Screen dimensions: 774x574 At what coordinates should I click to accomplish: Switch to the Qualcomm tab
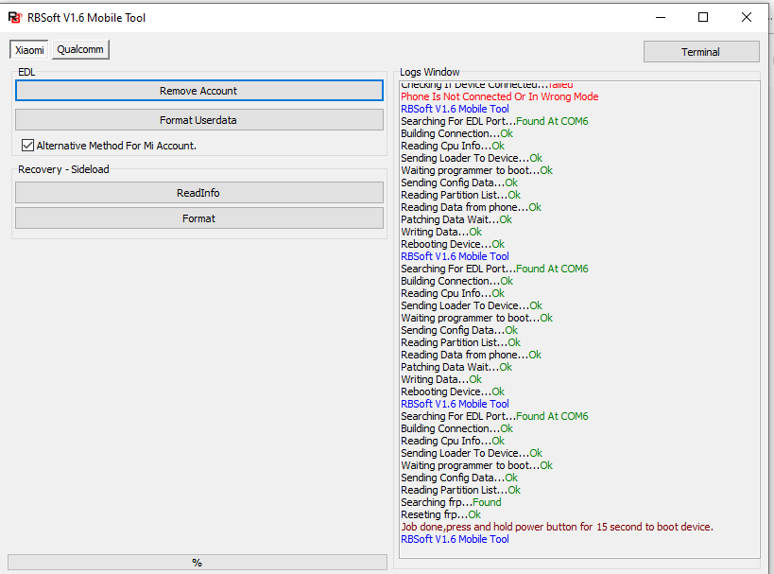[80, 49]
